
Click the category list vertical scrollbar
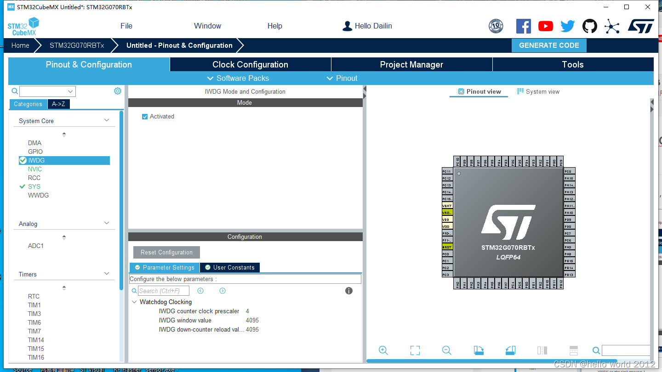[x=121, y=200]
